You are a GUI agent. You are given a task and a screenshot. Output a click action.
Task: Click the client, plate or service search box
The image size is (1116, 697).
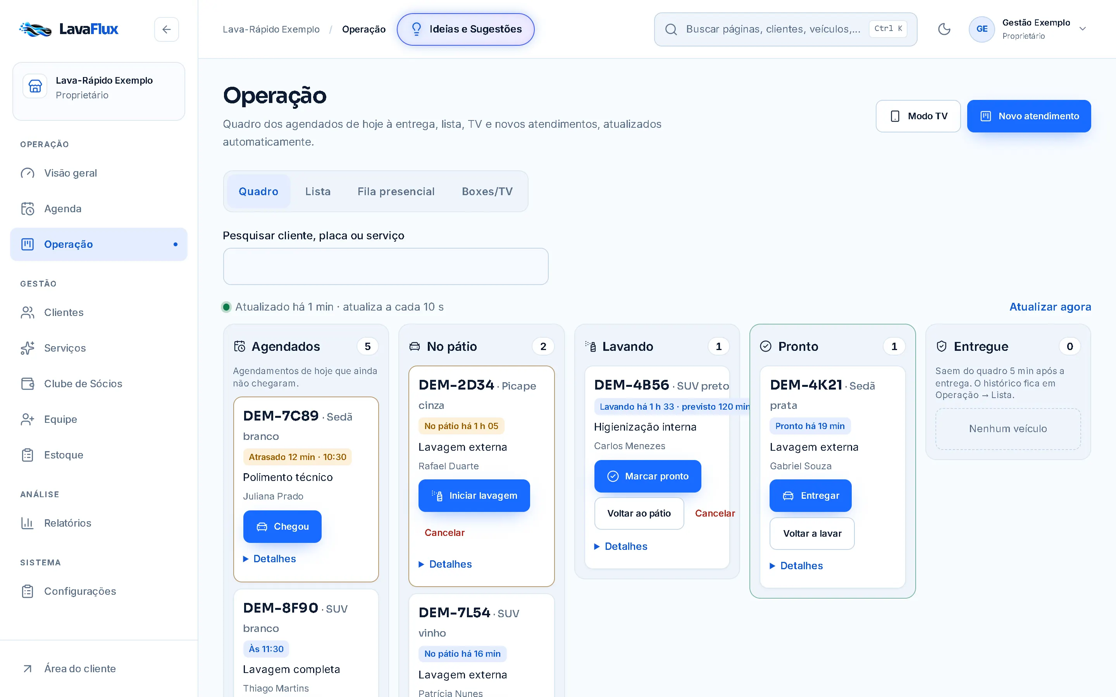[x=386, y=266]
